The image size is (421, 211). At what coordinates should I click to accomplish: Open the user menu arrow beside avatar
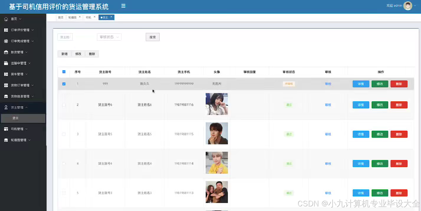pos(415,6)
